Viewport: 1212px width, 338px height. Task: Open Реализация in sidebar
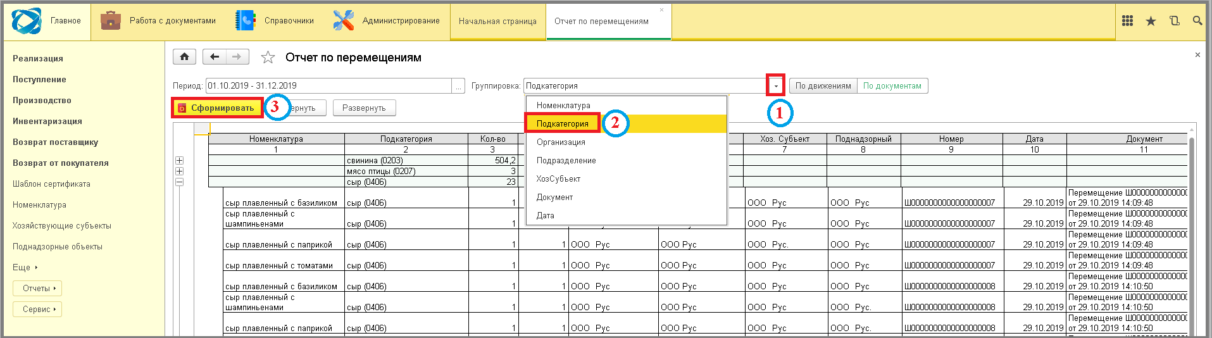[x=38, y=59]
